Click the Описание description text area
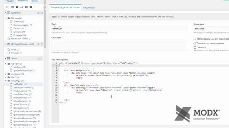The image size is (229, 128). pyautogui.click(x=119, y=45)
